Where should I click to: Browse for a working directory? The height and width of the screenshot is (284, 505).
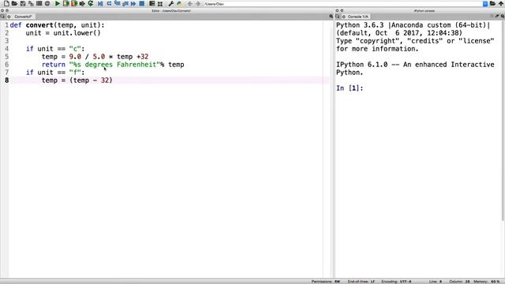pos(492,3)
